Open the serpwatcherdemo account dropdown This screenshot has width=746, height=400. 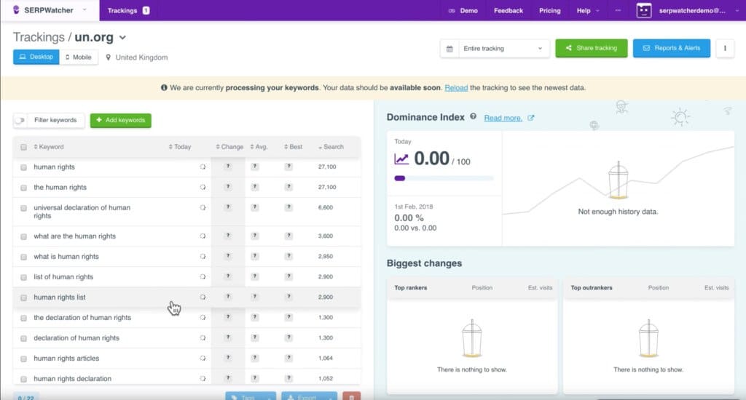697,10
